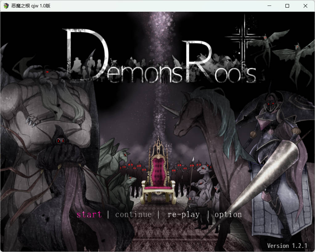Maximize the game window

click(287, 6)
